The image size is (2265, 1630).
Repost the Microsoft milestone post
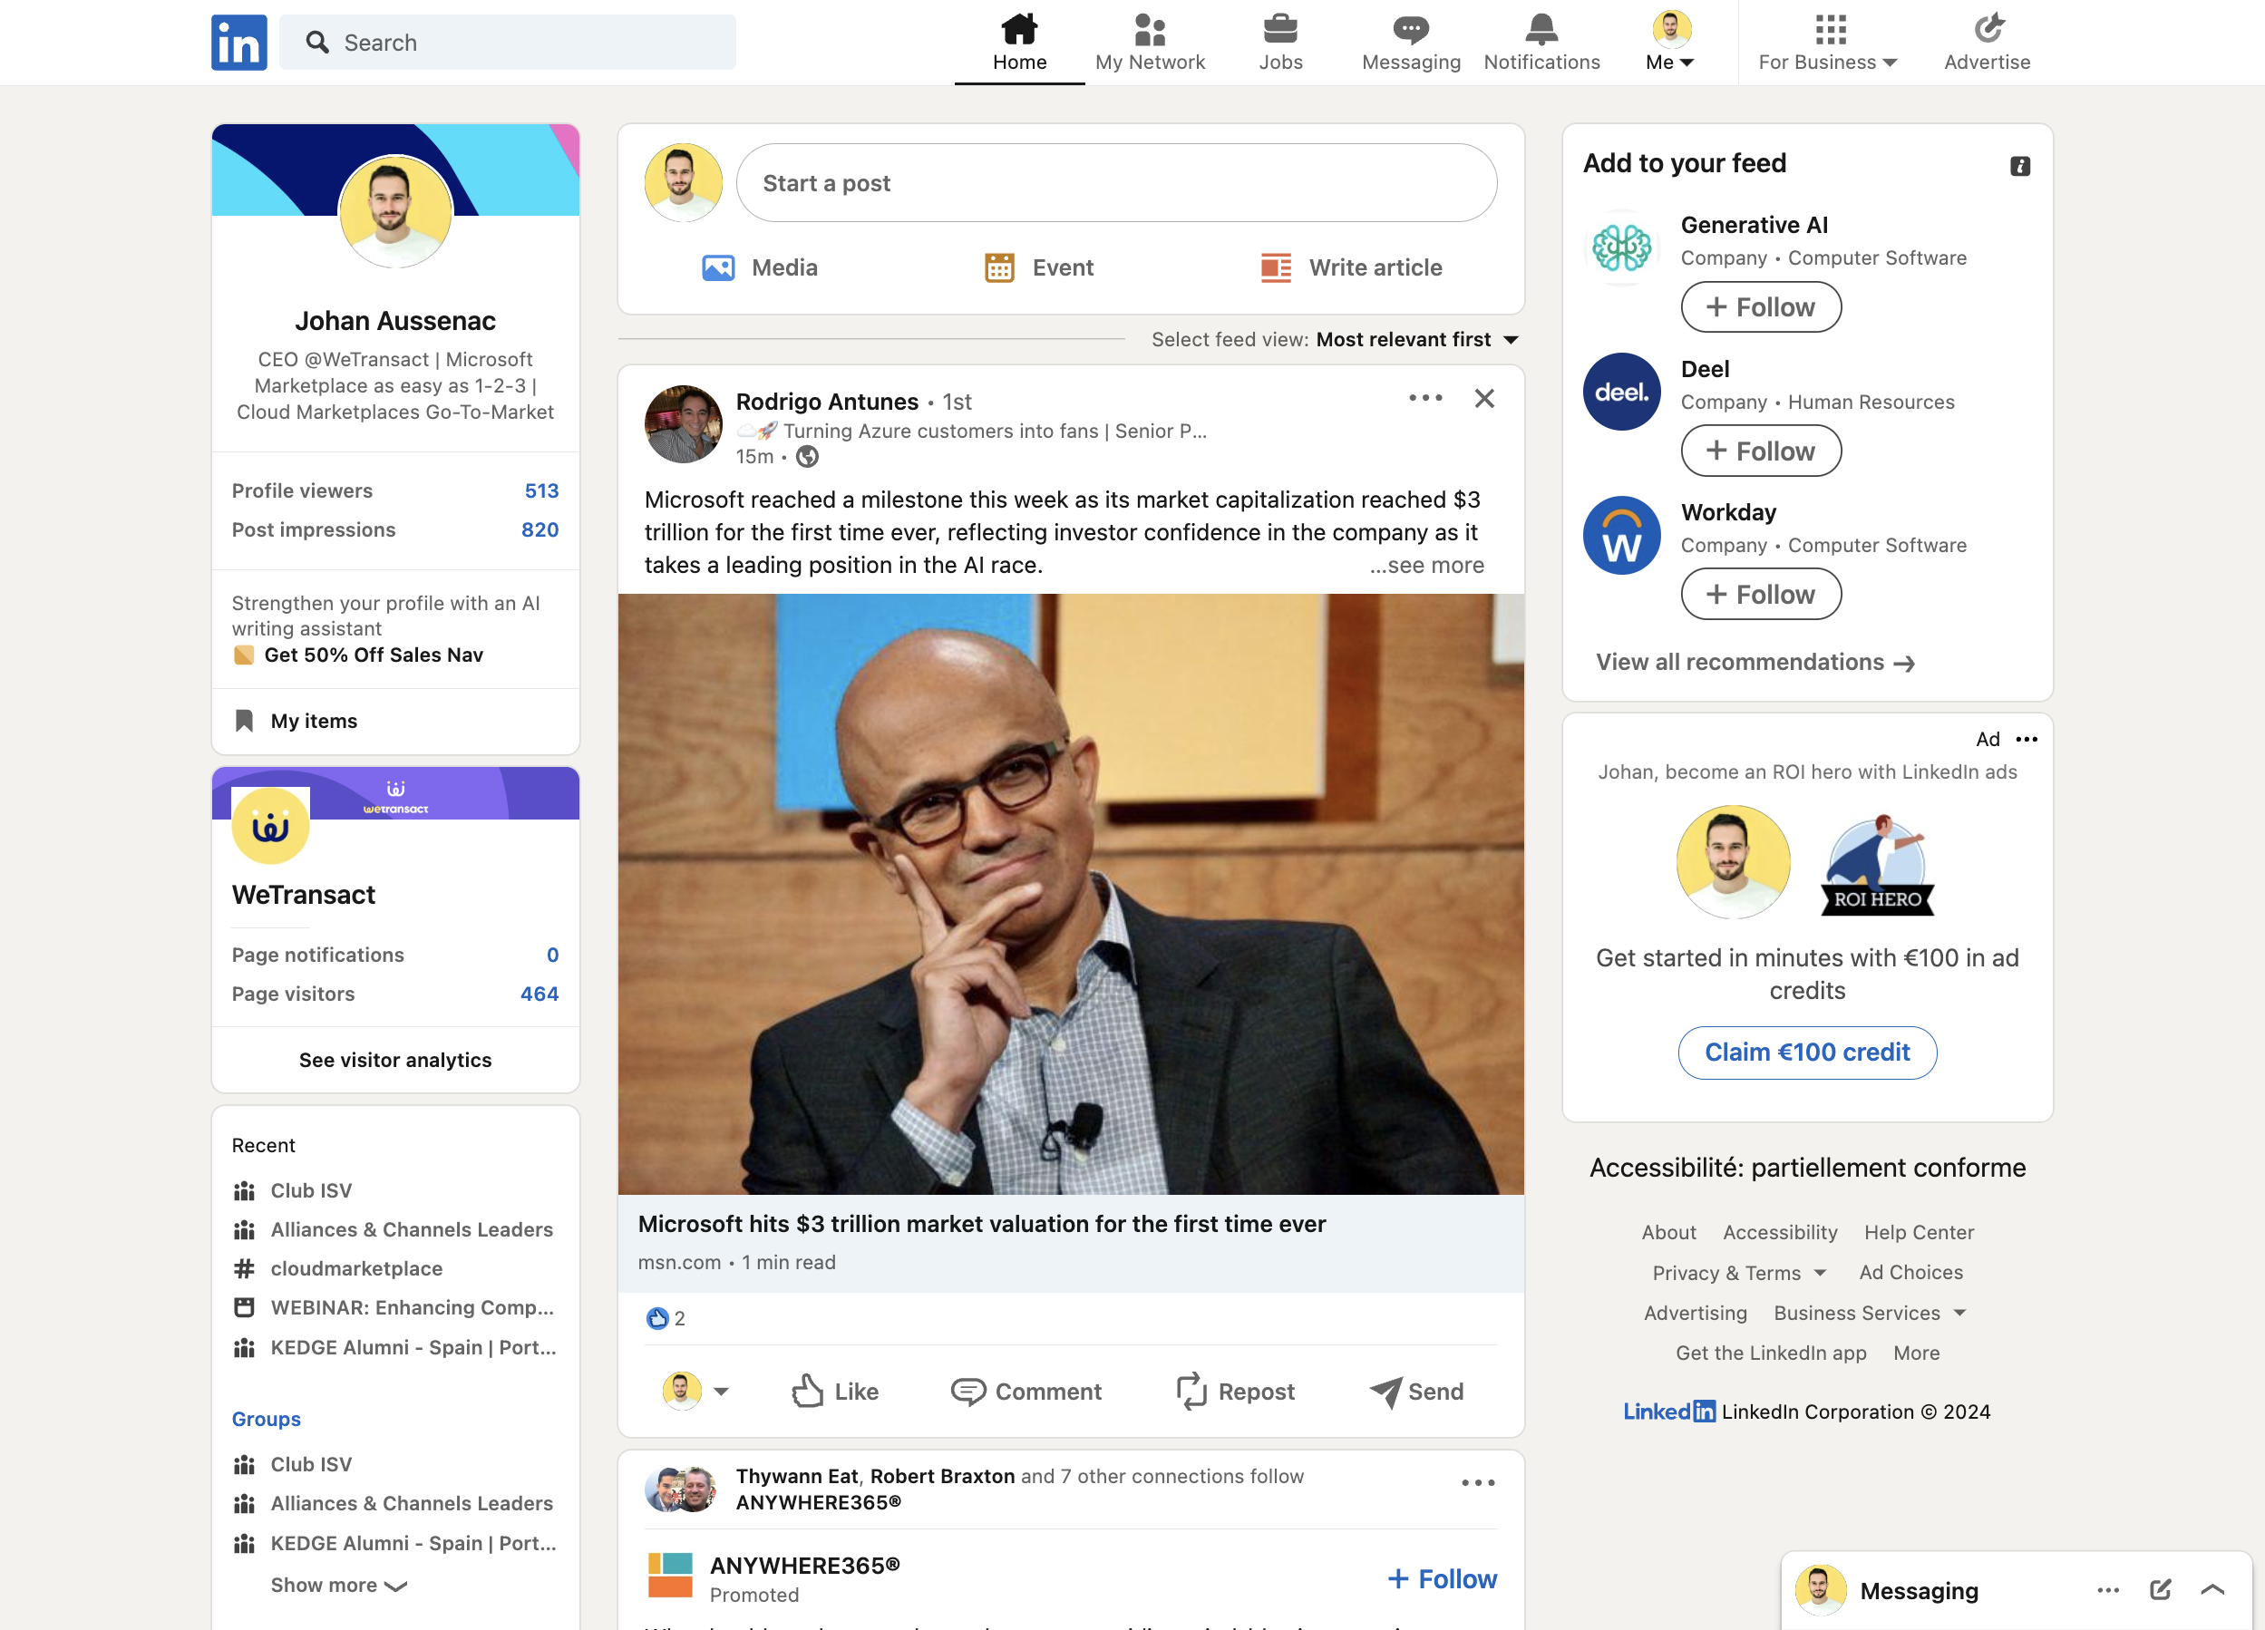click(1235, 1392)
